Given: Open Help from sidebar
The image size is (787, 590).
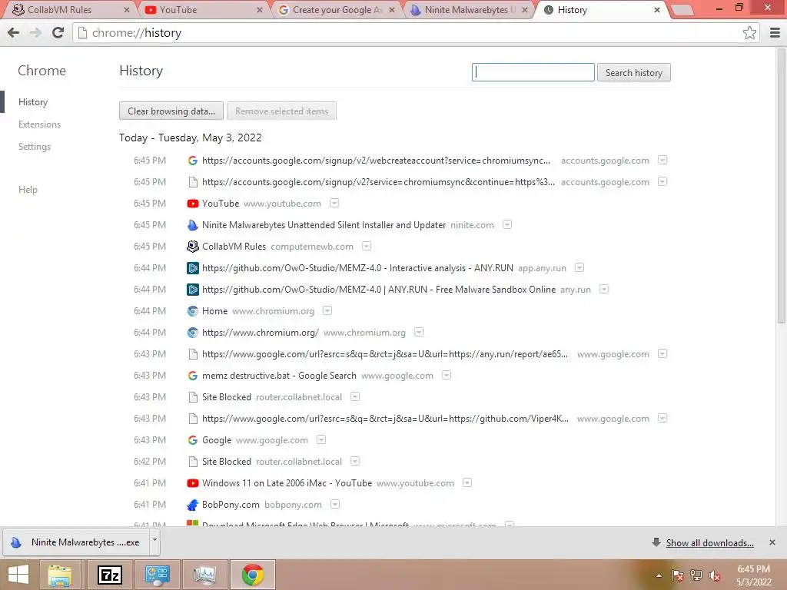Looking at the screenshot, I should (x=28, y=190).
